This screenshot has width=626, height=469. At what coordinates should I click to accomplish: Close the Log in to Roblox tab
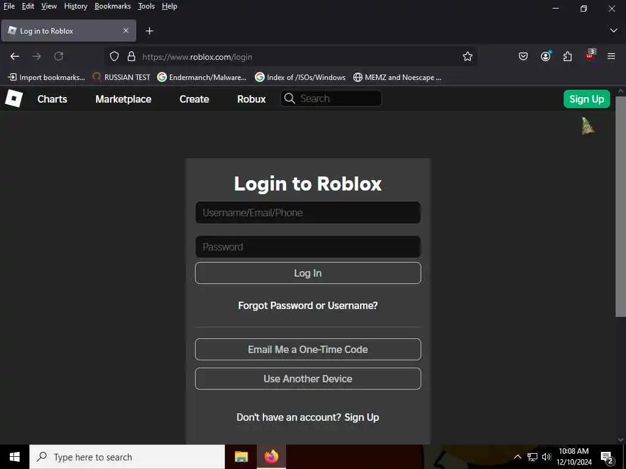[x=126, y=31]
